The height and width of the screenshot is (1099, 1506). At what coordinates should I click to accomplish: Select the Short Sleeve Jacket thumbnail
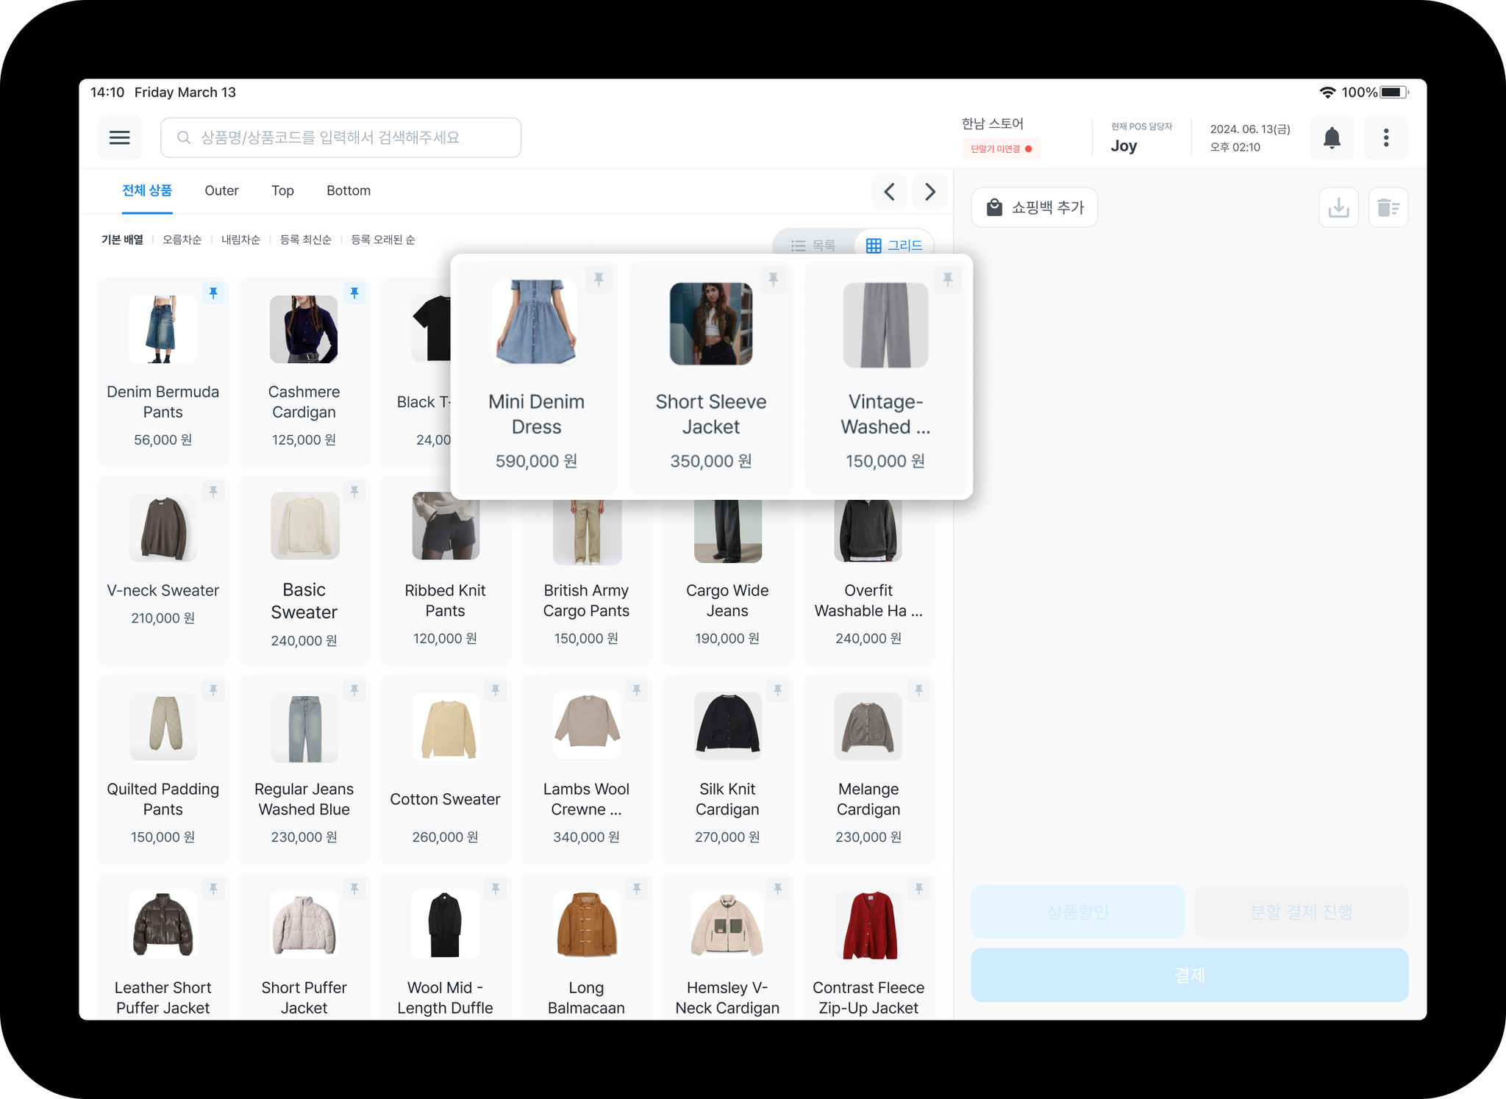tap(711, 324)
